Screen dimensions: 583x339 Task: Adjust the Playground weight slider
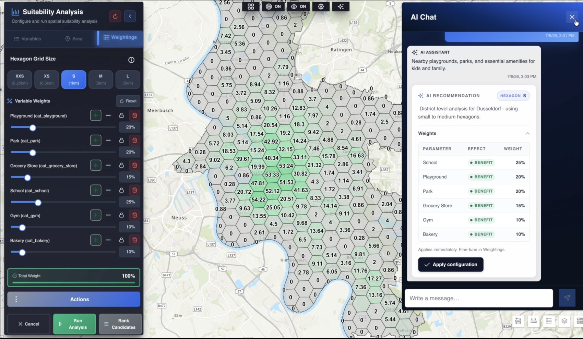[33, 128]
